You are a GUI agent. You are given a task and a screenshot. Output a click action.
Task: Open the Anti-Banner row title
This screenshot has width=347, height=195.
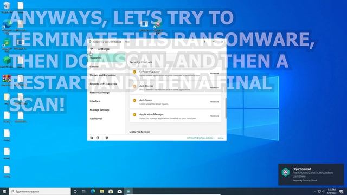coord(146,86)
